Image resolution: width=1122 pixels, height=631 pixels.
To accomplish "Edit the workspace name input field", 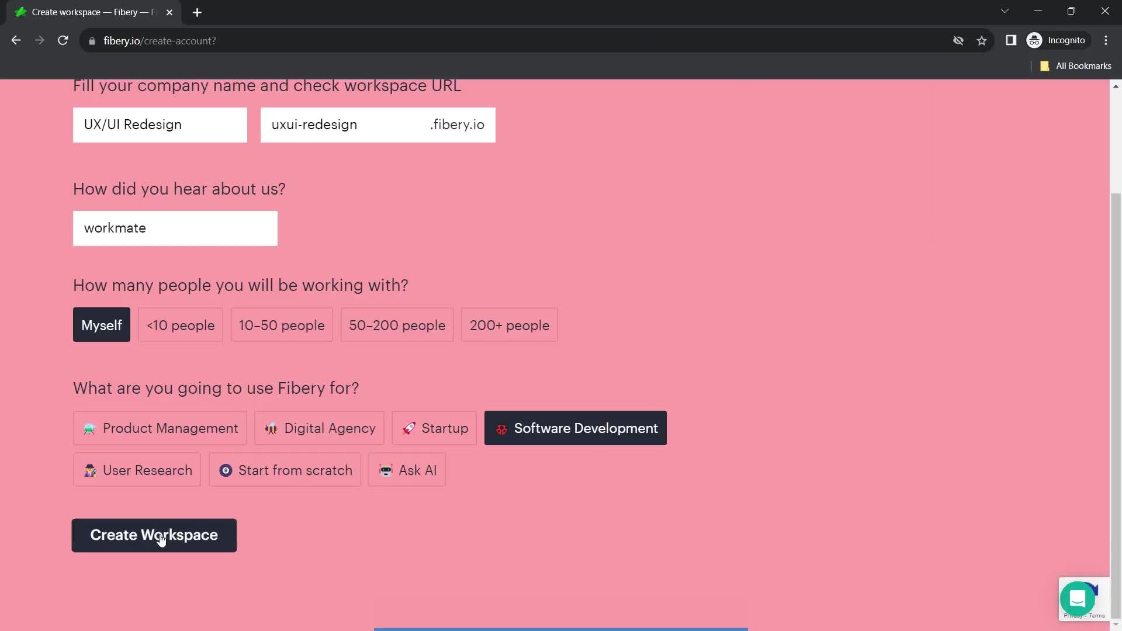I will [161, 124].
